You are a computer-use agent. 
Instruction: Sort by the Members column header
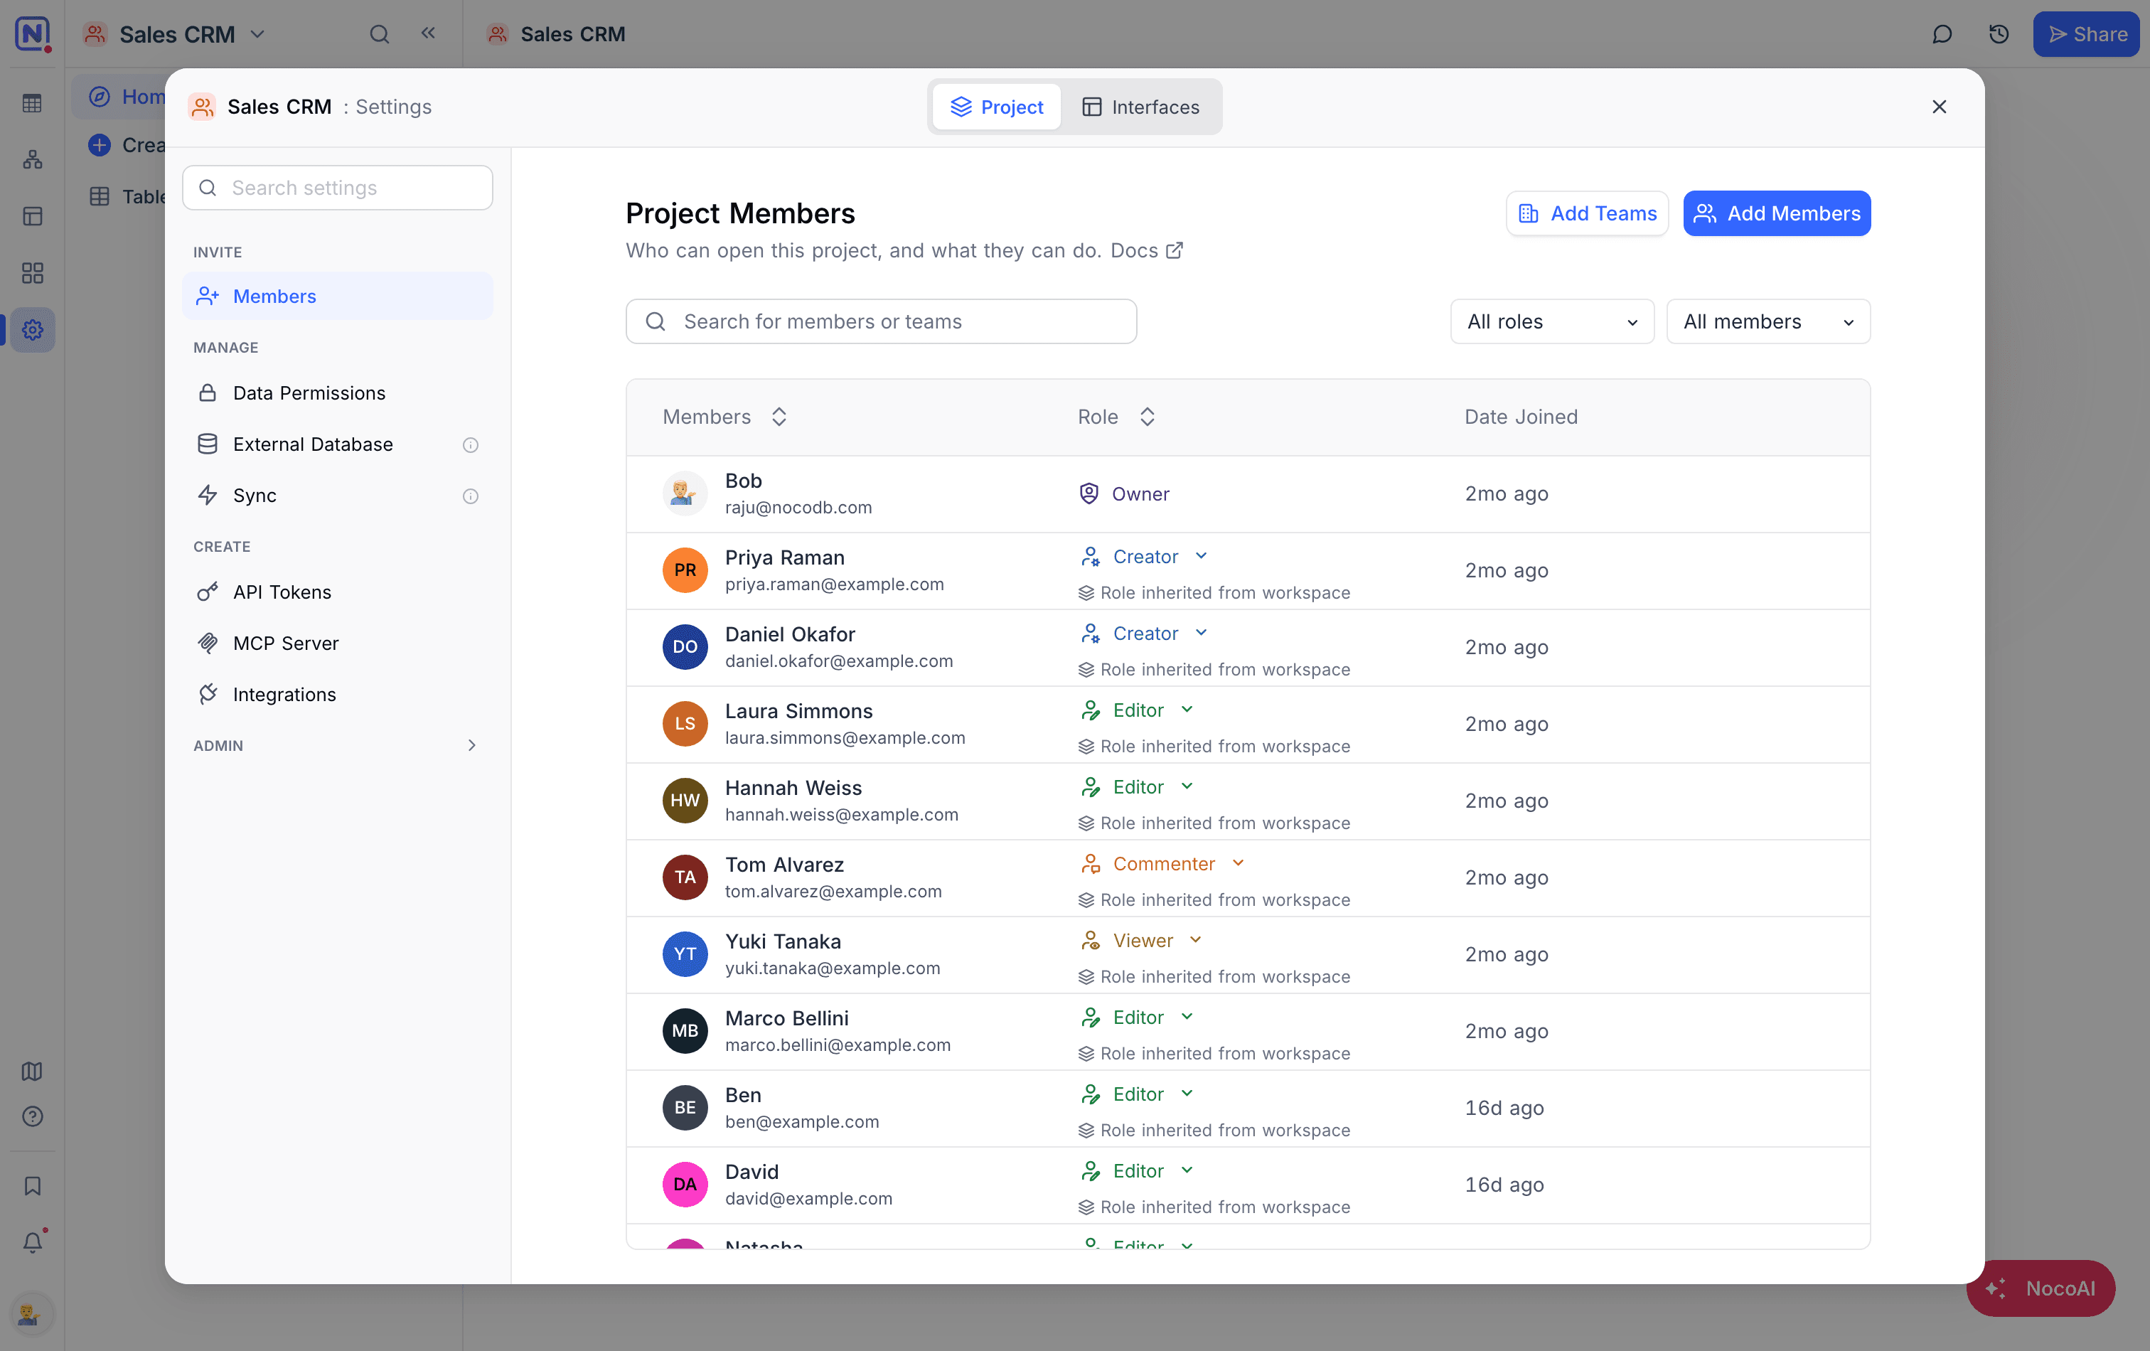pos(724,417)
